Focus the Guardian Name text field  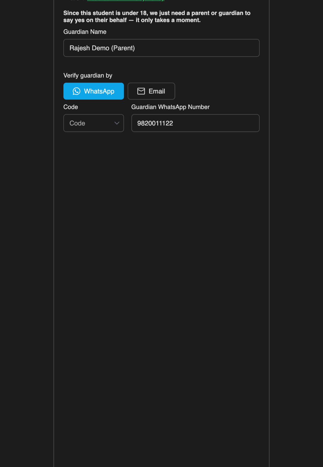tap(161, 48)
